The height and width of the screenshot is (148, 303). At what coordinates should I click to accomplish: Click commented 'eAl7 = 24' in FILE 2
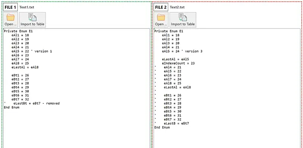point(173,79)
